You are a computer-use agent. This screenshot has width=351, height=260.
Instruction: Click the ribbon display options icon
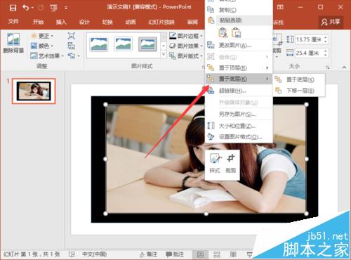point(280,8)
